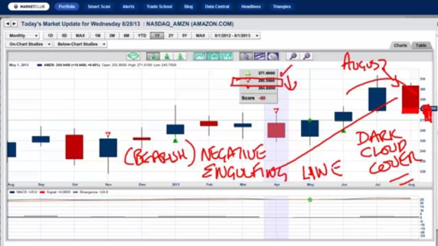Open Data Central menu
The width and height of the screenshot is (438, 246).
coord(217,6)
